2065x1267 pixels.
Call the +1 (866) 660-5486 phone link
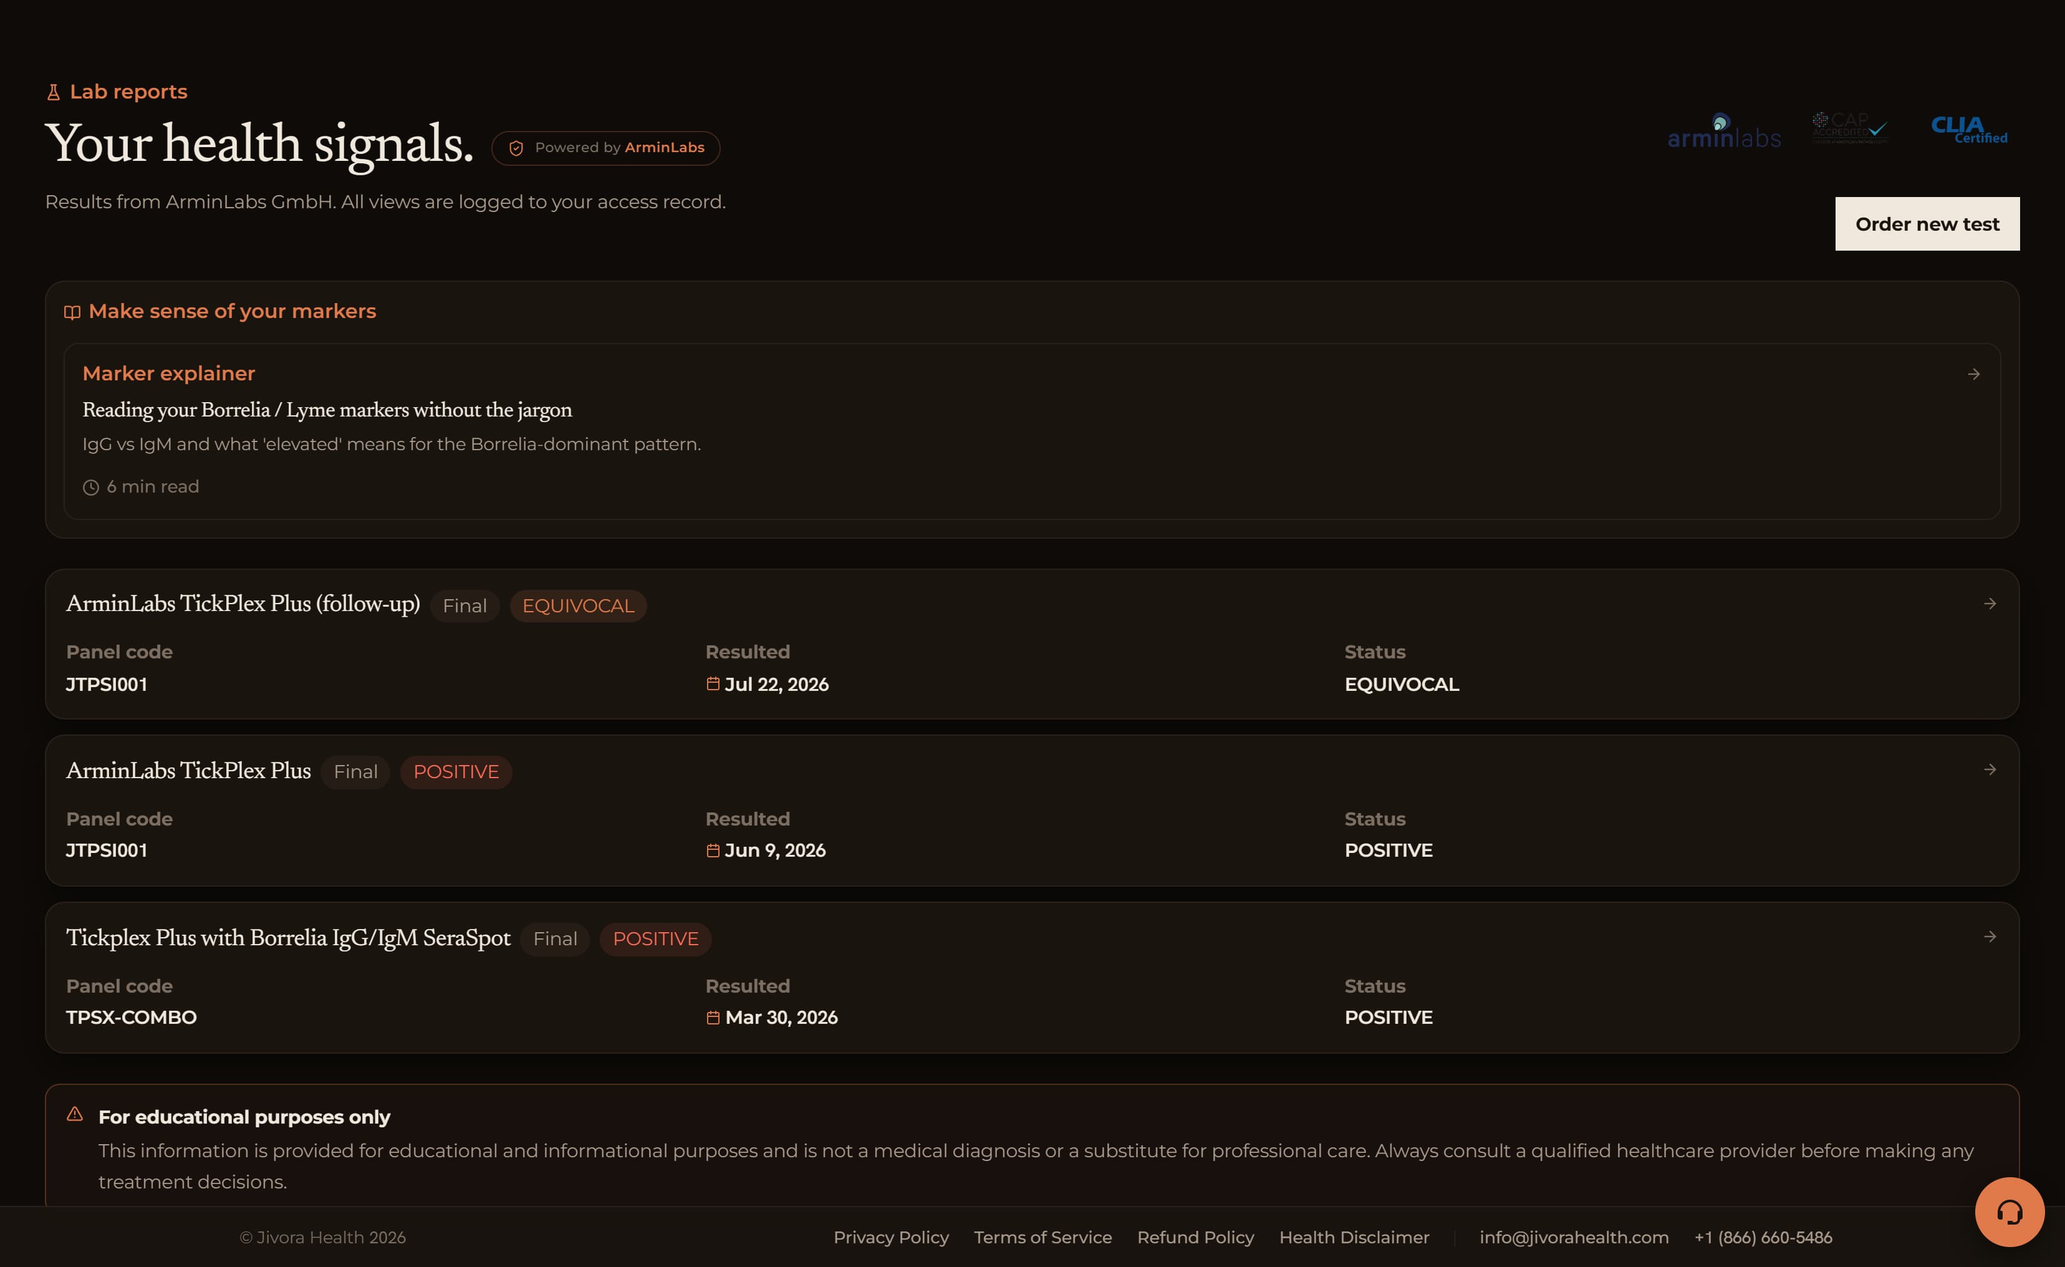point(1763,1238)
